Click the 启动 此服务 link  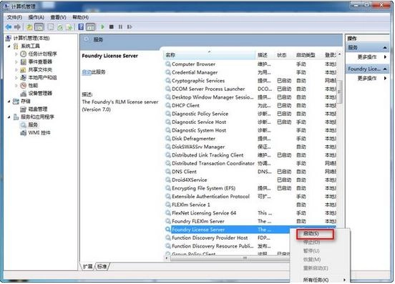coord(87,72)
